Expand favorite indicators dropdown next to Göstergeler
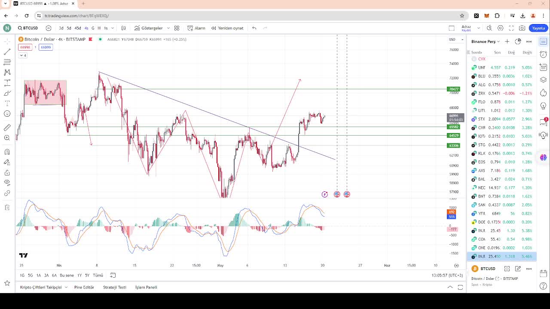The height and width of the screenshot is (309, 550). pos(168,28)
